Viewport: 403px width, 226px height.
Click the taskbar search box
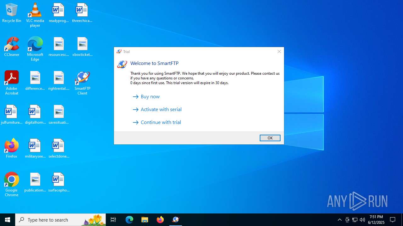60,220
